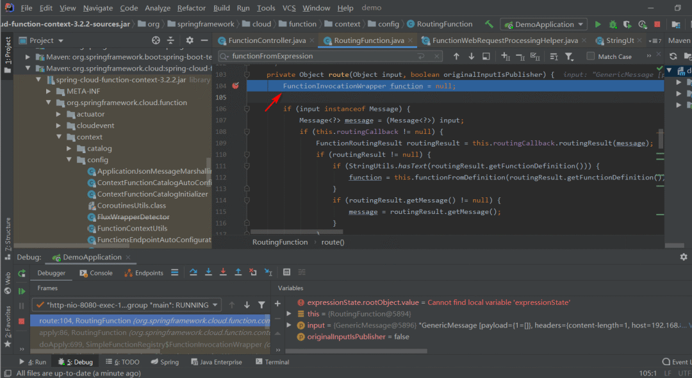Screen dimensions: 692x378
Task: Open the DemoApplication run configuration dropdown
Action: point(543,24)
